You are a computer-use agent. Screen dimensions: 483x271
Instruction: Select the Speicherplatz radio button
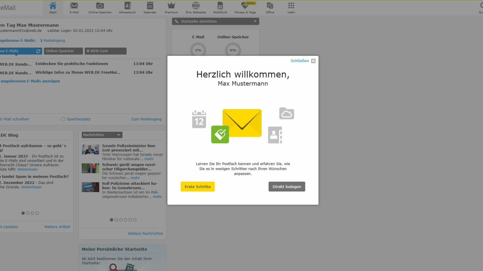click(63, 119)
